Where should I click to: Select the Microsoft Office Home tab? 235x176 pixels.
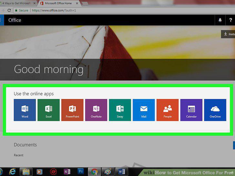pos(58,3)
